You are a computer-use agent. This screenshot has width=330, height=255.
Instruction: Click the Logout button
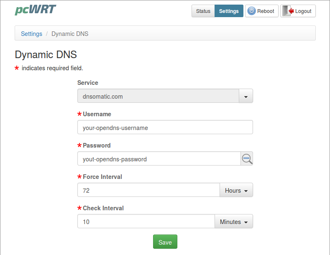click(x=298, y=11)
